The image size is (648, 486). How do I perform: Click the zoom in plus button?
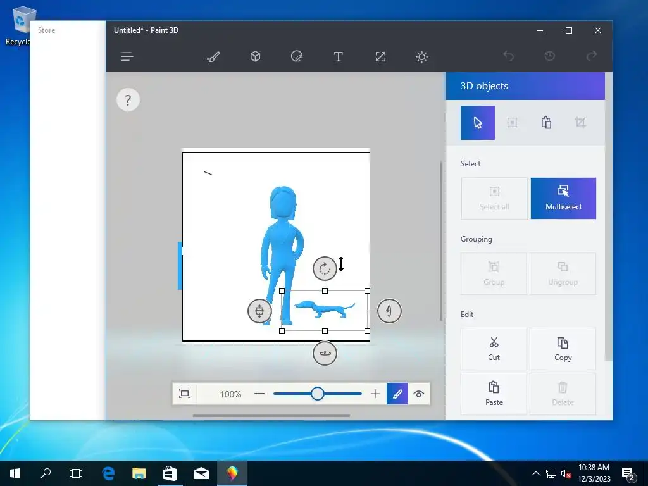pyautogui.click(x=375, y=394)
